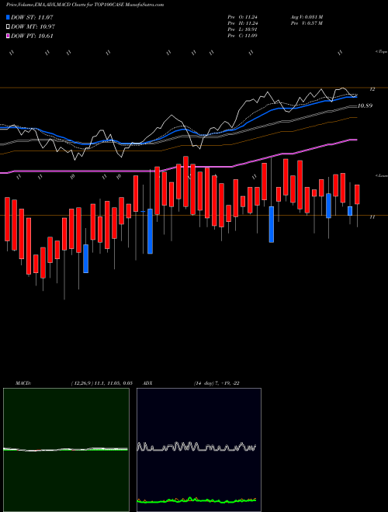Image resolution: width=388 pixels, height=512 pixels.
Task: Click the white DOW MT legend swatch
Action: click(x=8, y=27)
